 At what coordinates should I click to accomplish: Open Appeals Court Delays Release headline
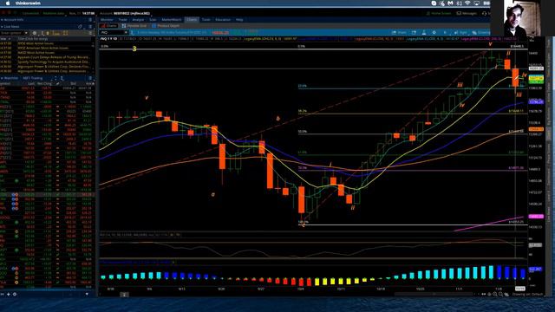(x=54, y=57)
